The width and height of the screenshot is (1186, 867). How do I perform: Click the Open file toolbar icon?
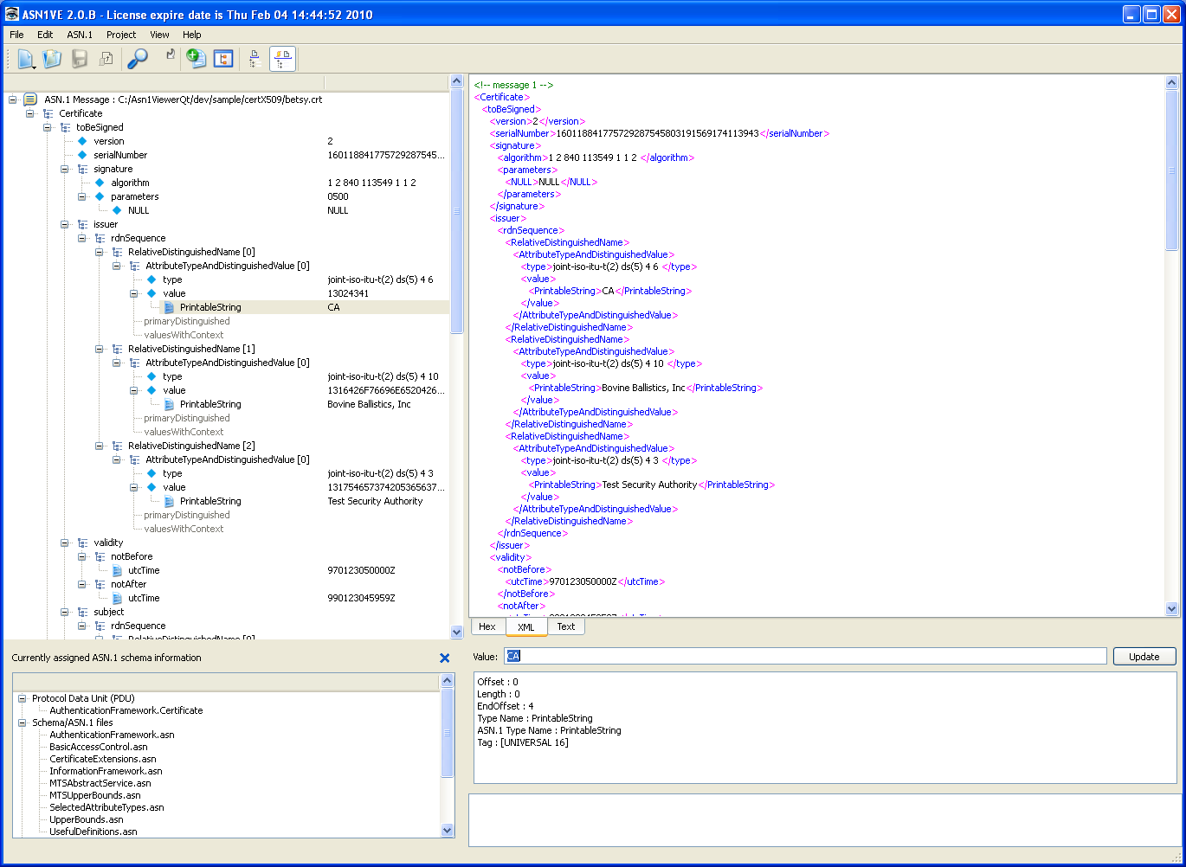[52, 58]
